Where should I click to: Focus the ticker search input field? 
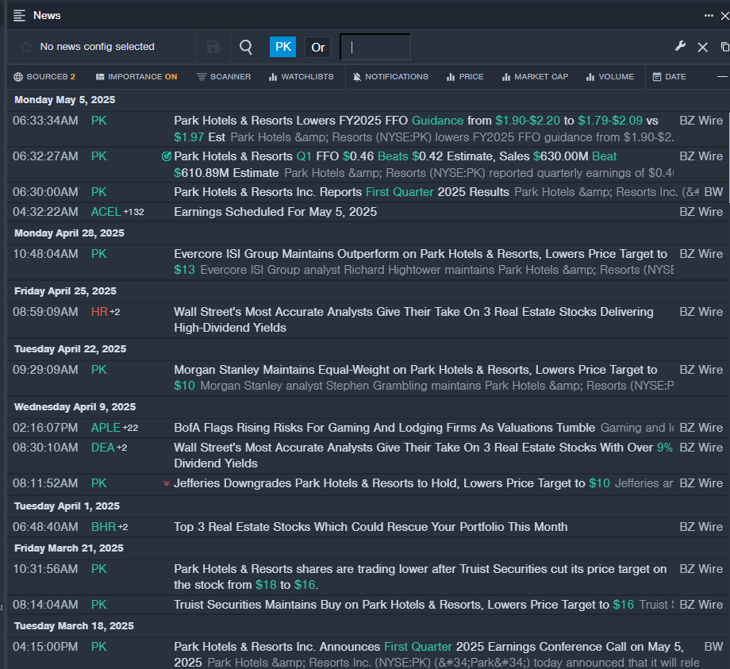click(375, 47)
